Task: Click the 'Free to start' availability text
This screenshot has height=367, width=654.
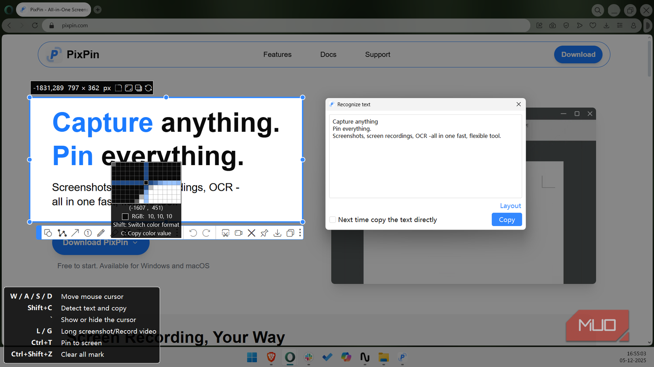Action: (x=133, y=266)
